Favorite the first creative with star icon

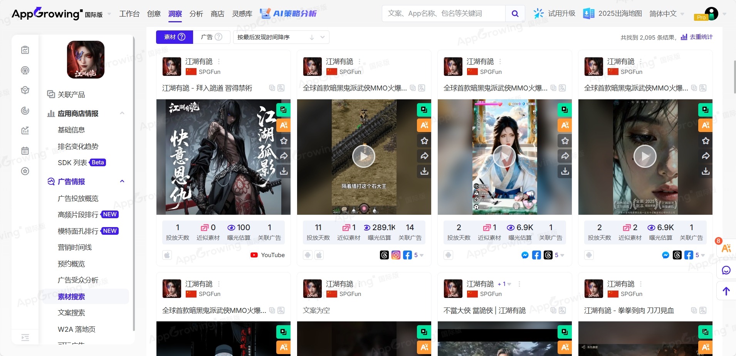click(x=284, y=141)
